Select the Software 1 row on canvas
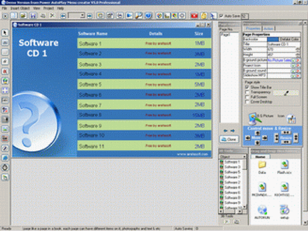 click(144, 43)
